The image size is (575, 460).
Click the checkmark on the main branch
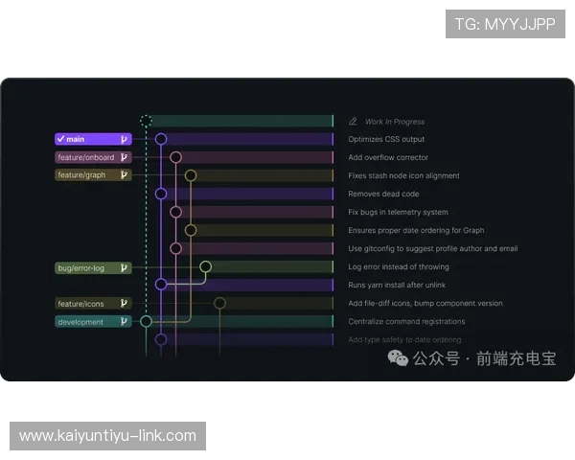[x=60, y=139]
